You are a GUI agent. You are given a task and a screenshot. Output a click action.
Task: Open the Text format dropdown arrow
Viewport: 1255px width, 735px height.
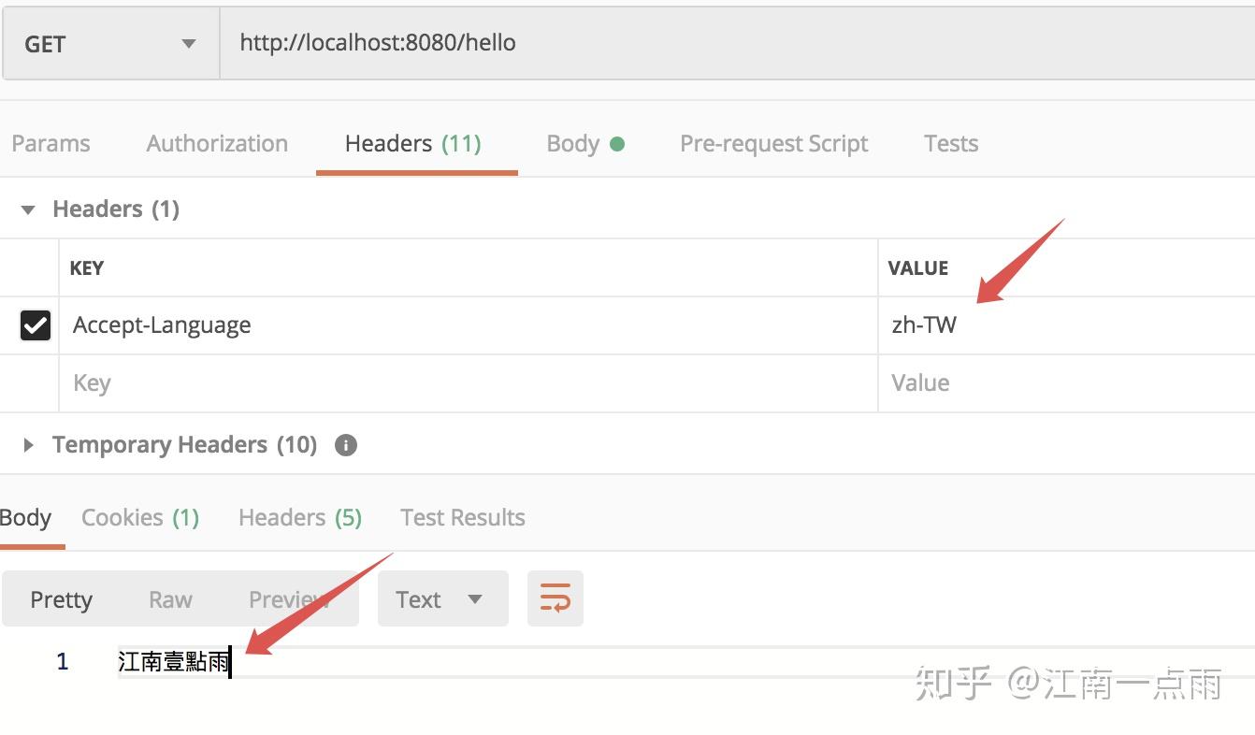click(476, 598)
